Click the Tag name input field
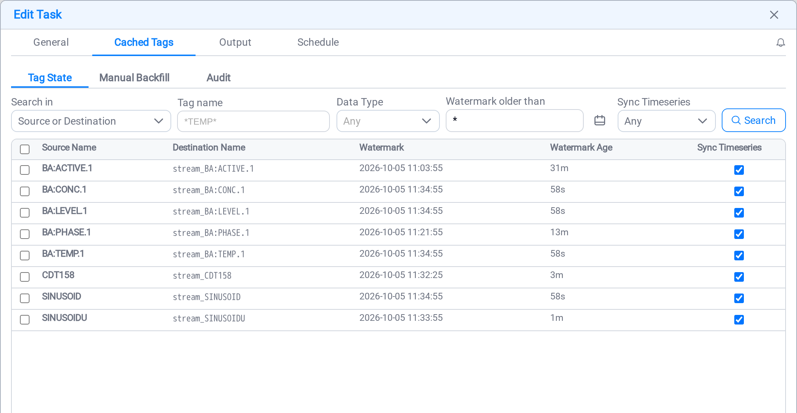The height and width of the screenshot is (413, 797). pos(253,121)
